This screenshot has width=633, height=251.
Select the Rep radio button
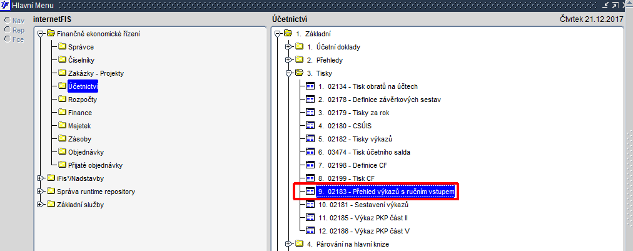click(x=7, y=30)
